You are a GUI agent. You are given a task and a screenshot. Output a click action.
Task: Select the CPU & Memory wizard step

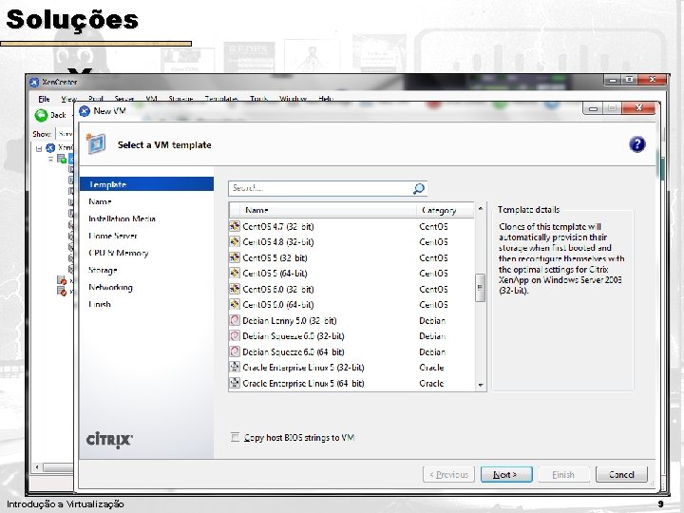click(118, 253)
